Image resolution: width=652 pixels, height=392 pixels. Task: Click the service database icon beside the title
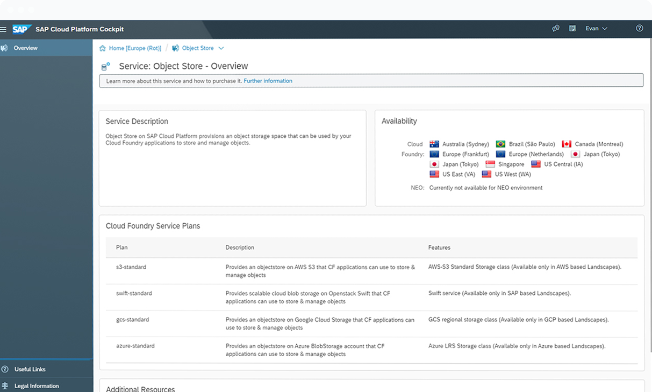pyautogui.click(x=106, y=66)
